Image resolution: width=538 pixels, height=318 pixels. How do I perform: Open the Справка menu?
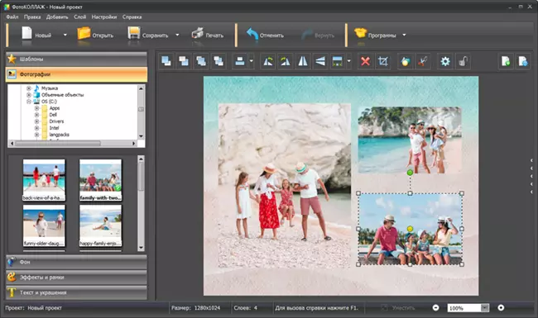(132, 17)
